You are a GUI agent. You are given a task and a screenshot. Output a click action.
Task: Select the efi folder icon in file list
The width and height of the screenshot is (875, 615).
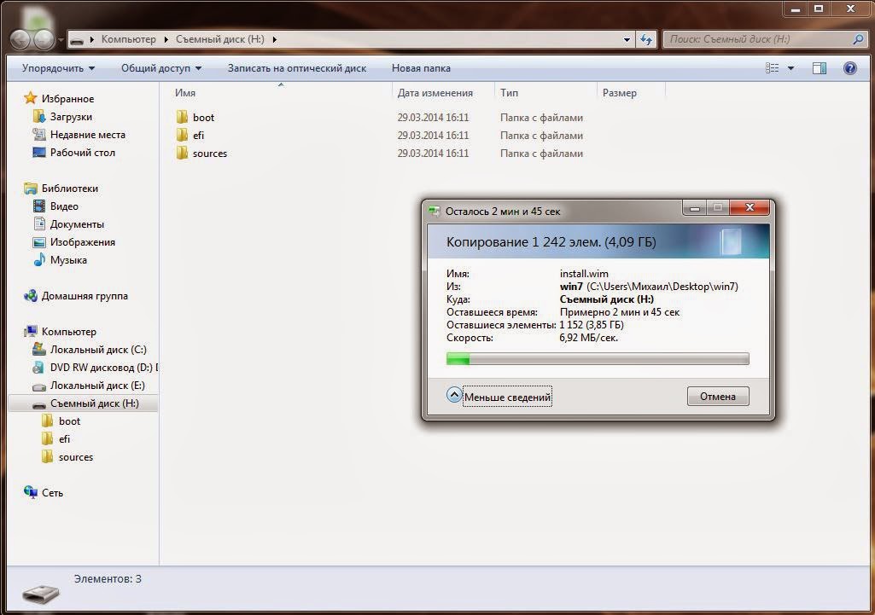coord(182,135)
